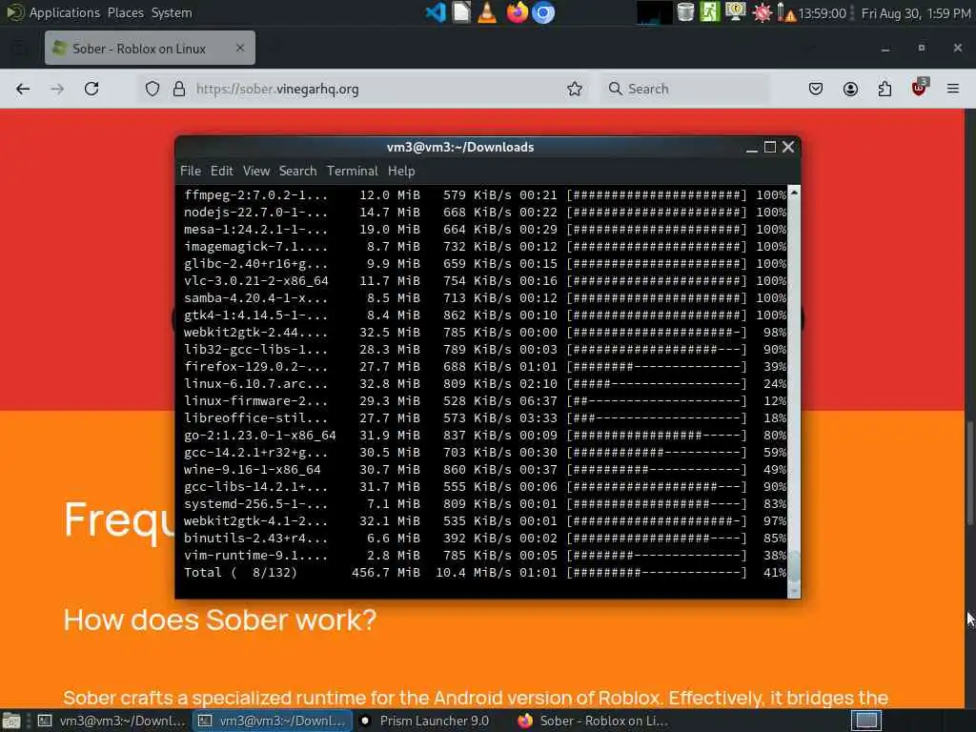This screenshot has height=732, width=976.
Task: Click the browser page vertical scrollbar
Action: 969,473
